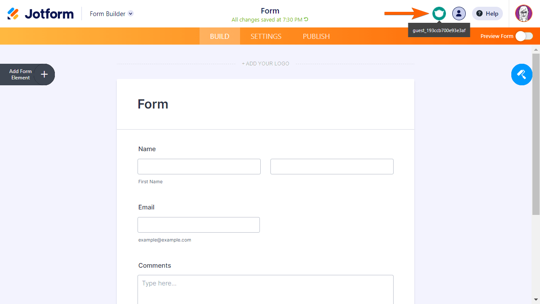
Task: Switch to the BUILD tab
Action: (x=220, y=36)
